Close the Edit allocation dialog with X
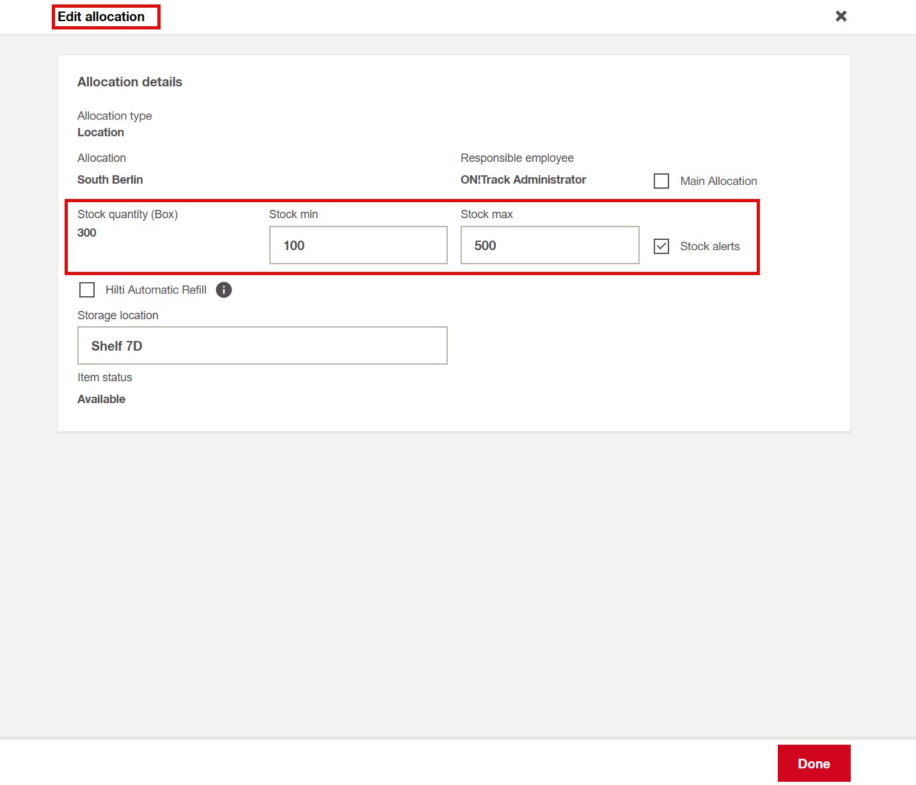The width and height of the screenshot is (916, 785). click(841, 16)
